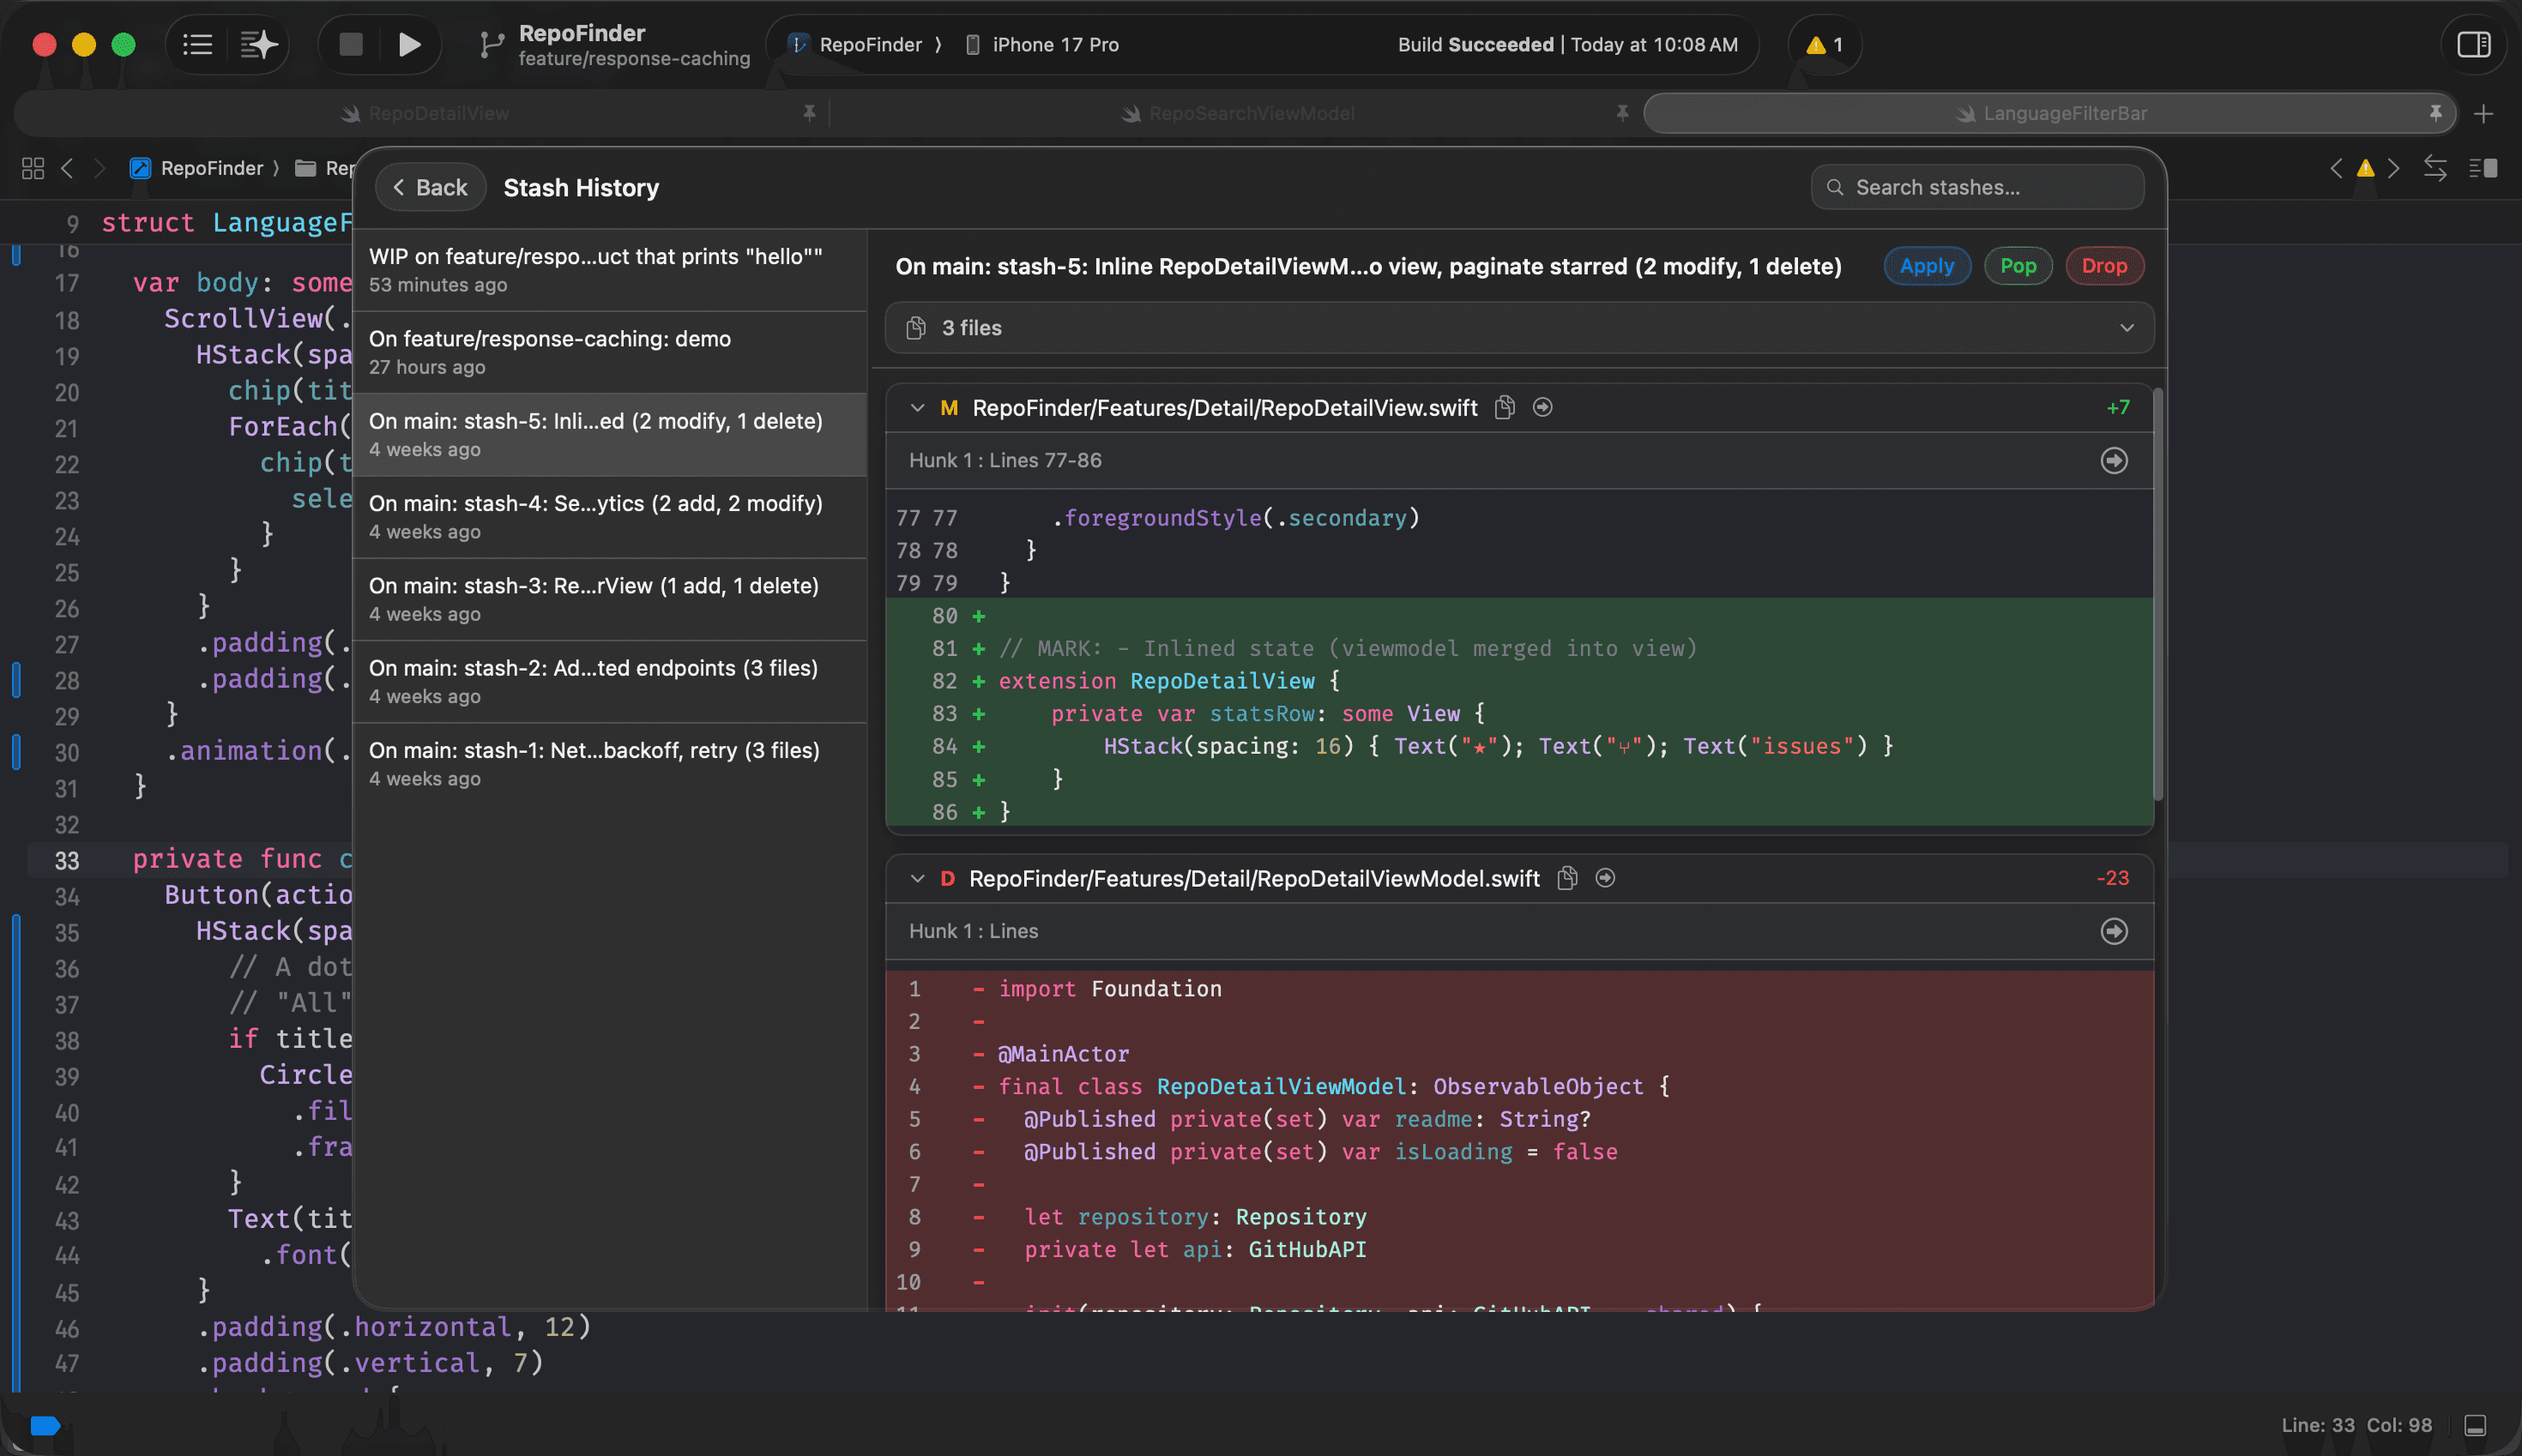Image resolution: width=2522 pixels, height=1456 pixels.
Task: Copy RepoDetailViewModel.swift file path
Action: coord(1567,878)
